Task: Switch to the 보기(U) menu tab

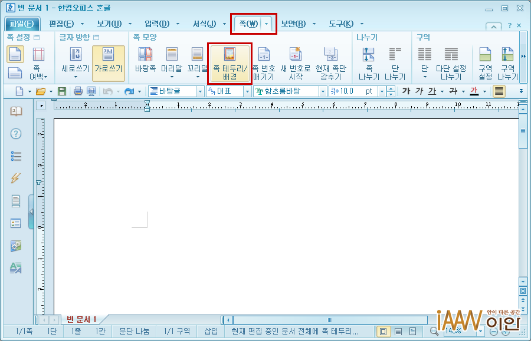Action: click(109, 24)
